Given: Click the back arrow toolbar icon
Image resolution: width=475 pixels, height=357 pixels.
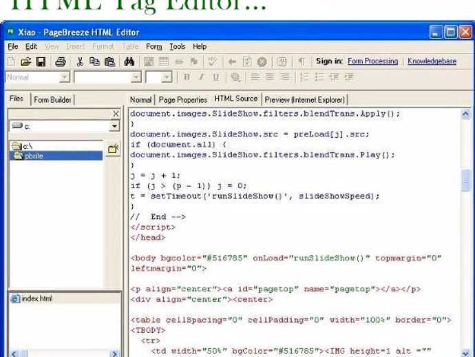Looking at the screenshot, I should point(233,62).
